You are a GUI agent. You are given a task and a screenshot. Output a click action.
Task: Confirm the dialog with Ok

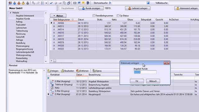click(137, 81)
